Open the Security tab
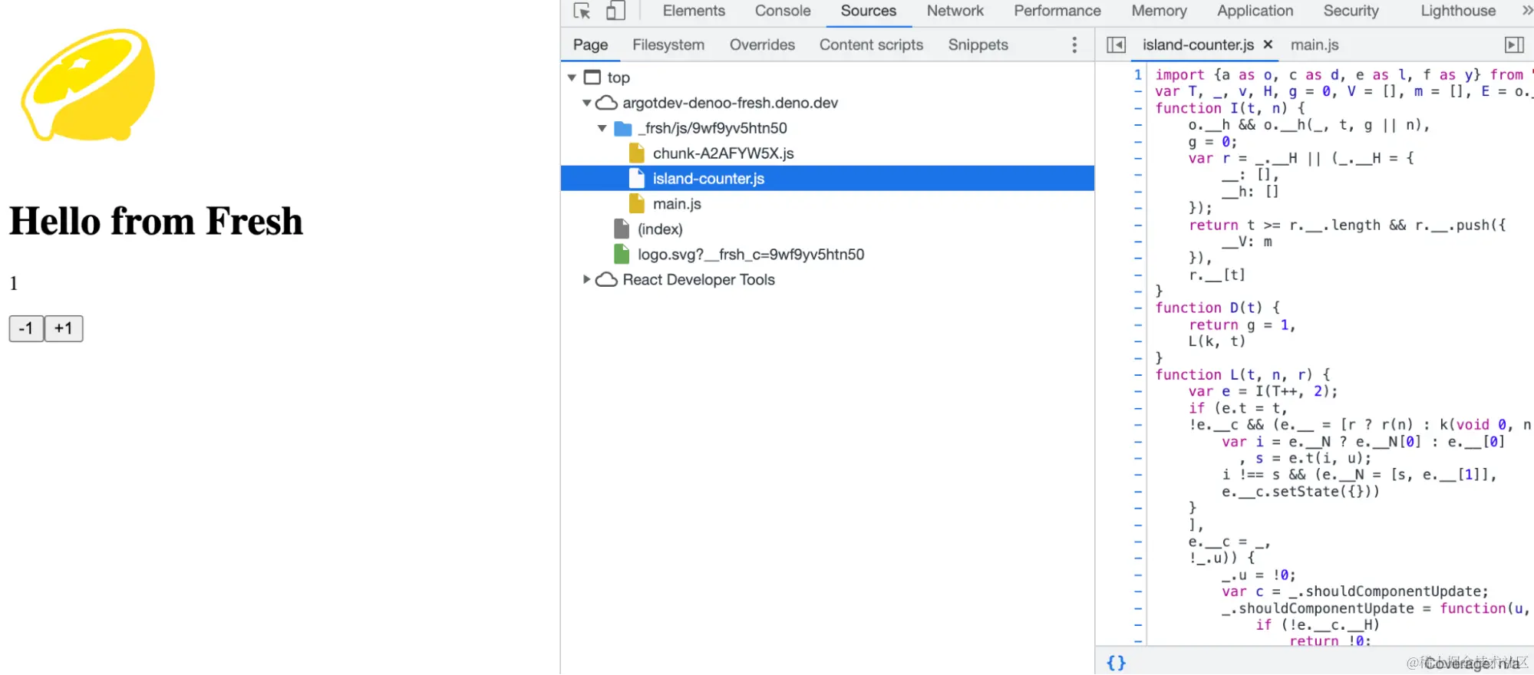 click(1351, 11)
